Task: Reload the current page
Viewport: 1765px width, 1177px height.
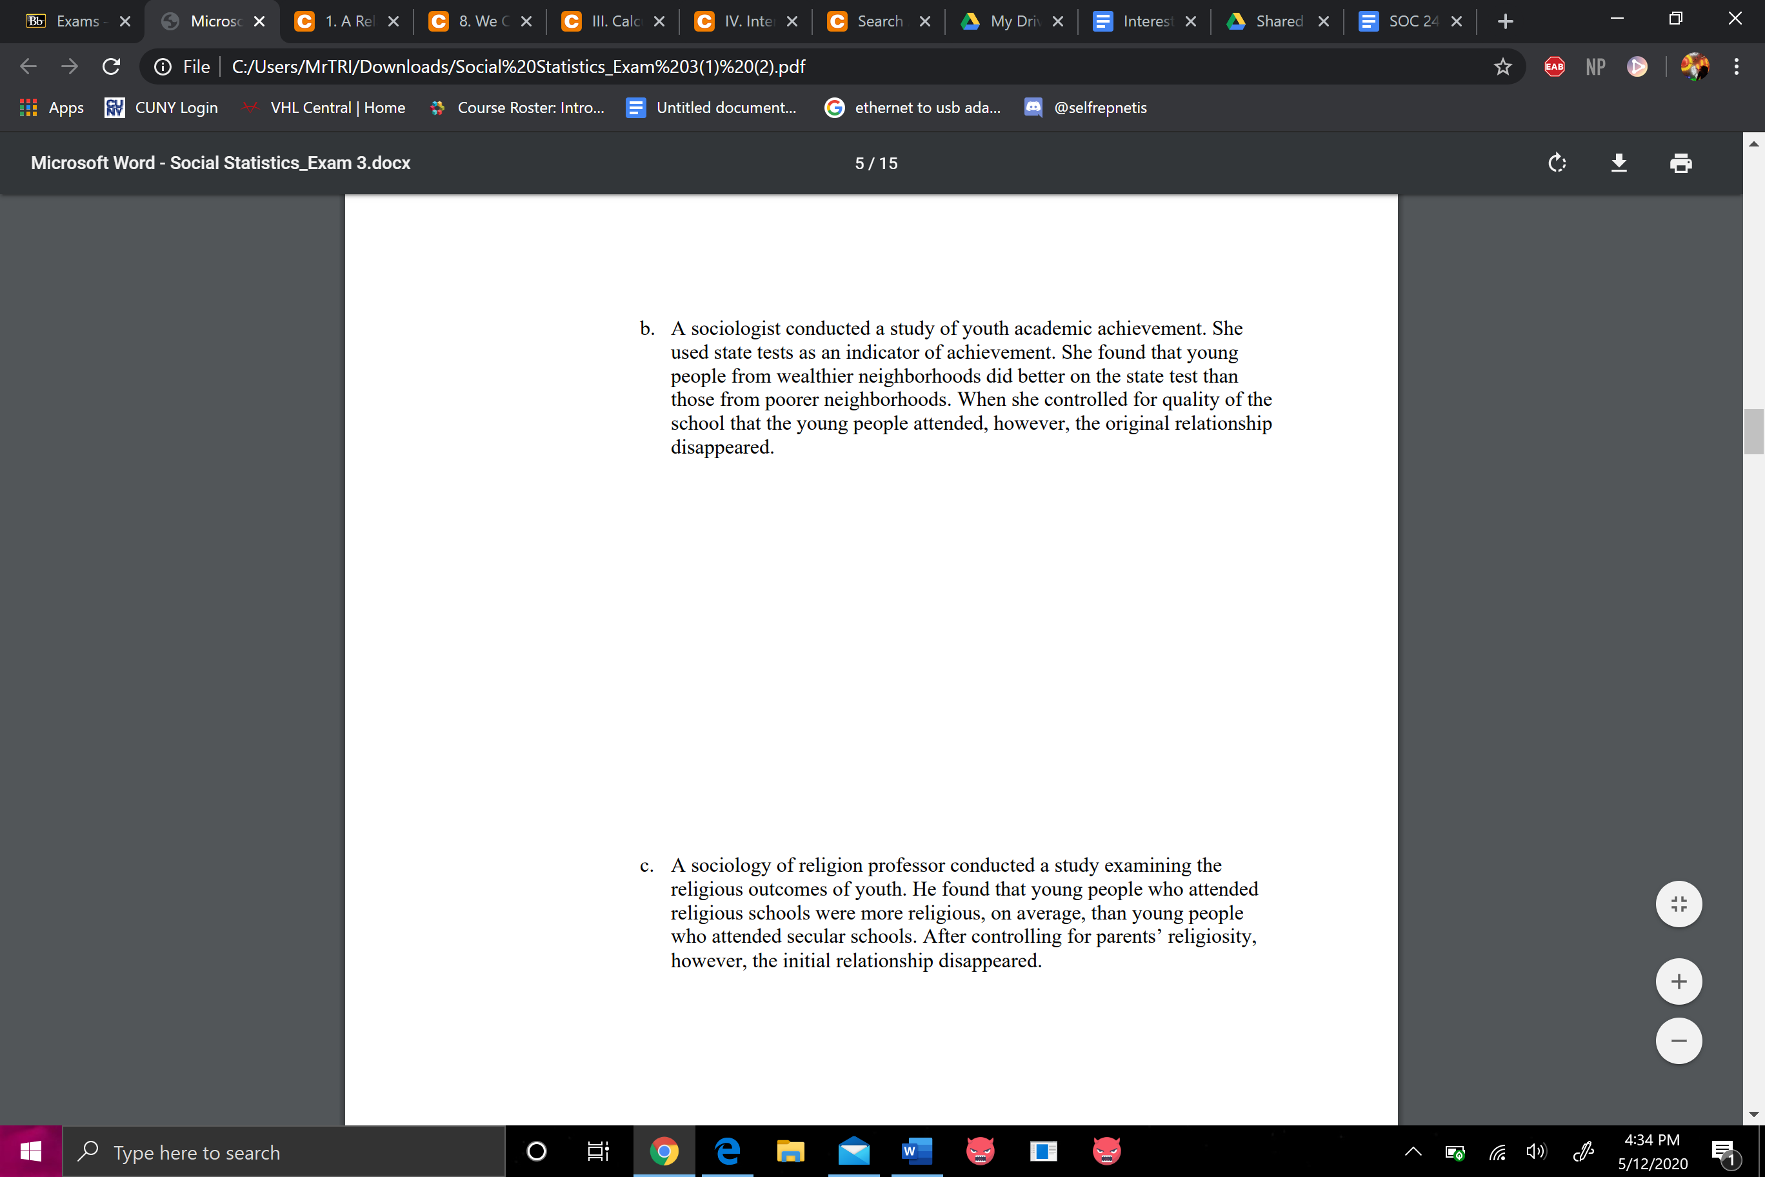Action: pos(111,66)
